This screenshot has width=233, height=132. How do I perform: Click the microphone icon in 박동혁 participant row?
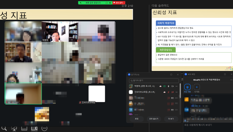coord(168,86)
